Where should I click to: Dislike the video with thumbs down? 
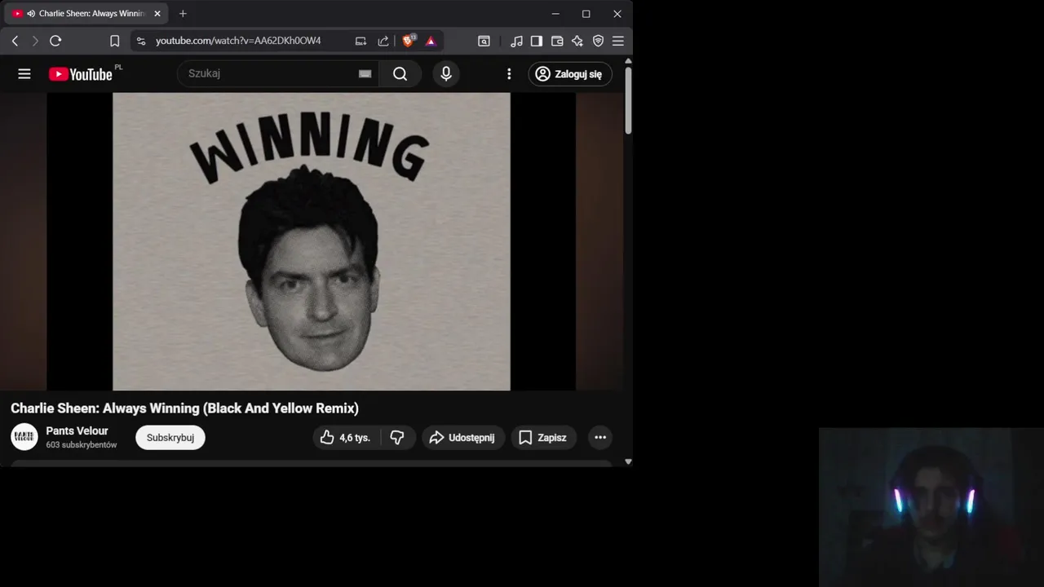(397, 438)
